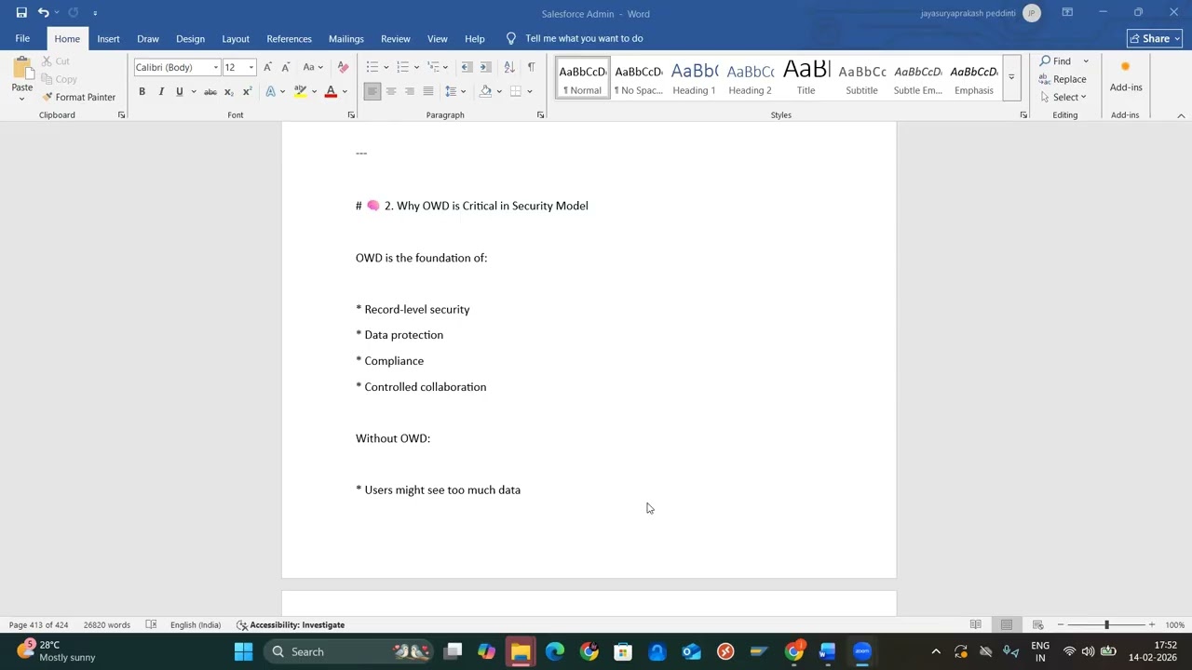Click the zoom slider handle

pos(1106,624)
